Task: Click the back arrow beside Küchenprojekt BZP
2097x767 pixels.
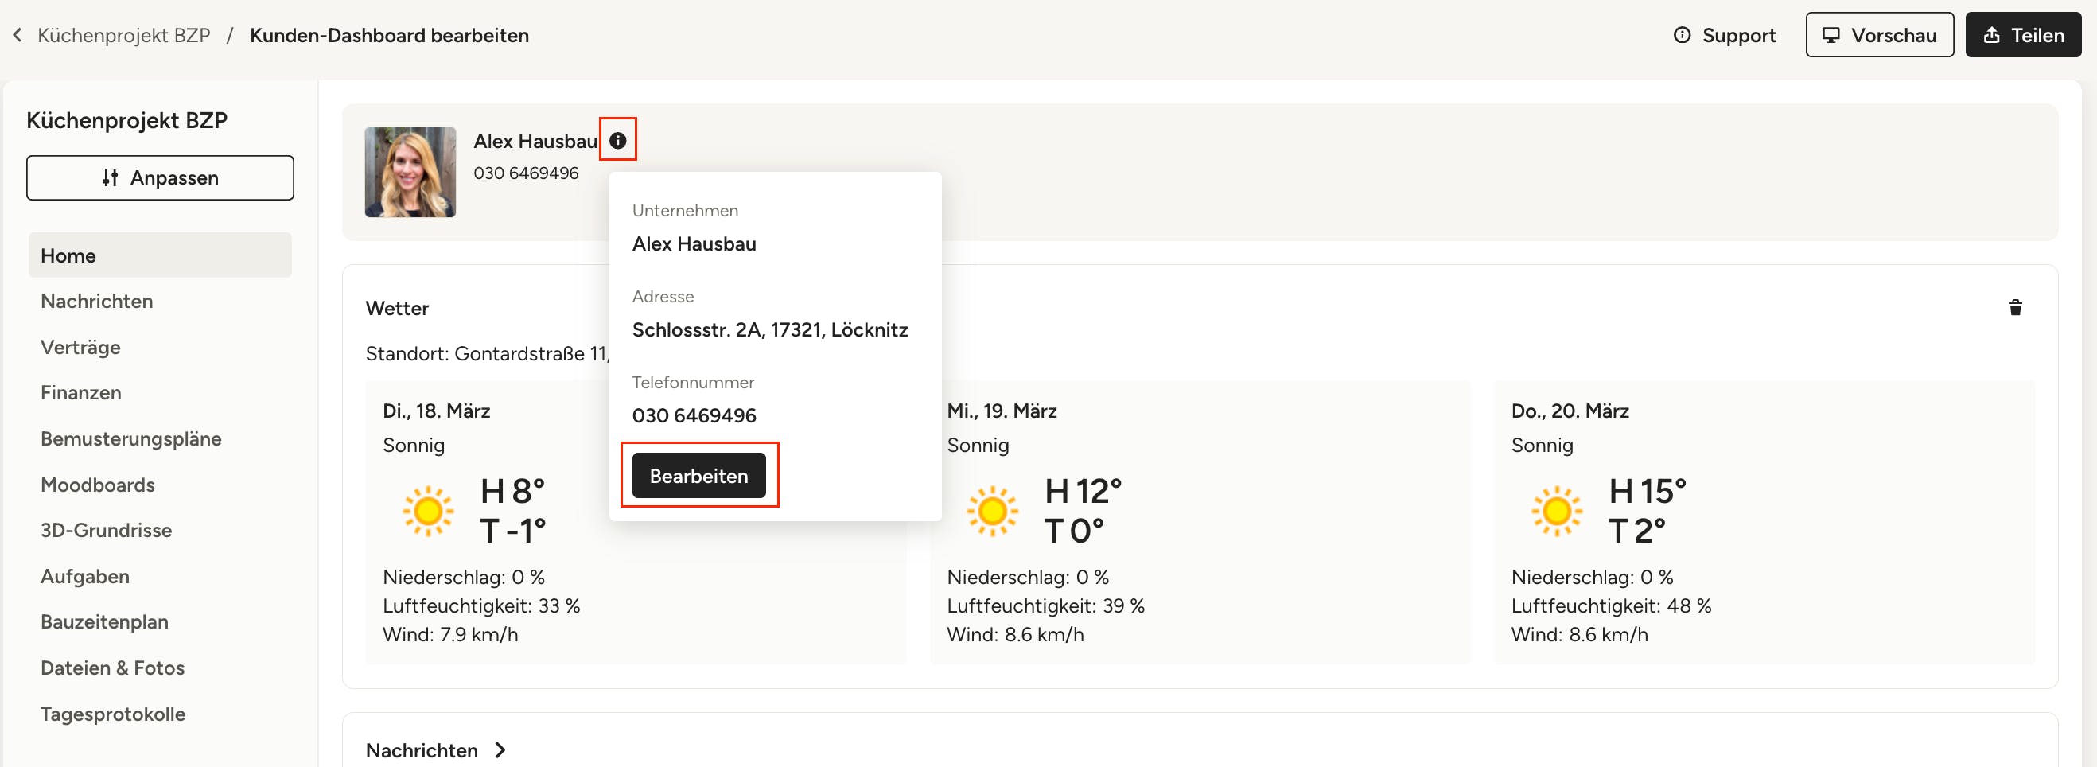Action: pos(17,35)
